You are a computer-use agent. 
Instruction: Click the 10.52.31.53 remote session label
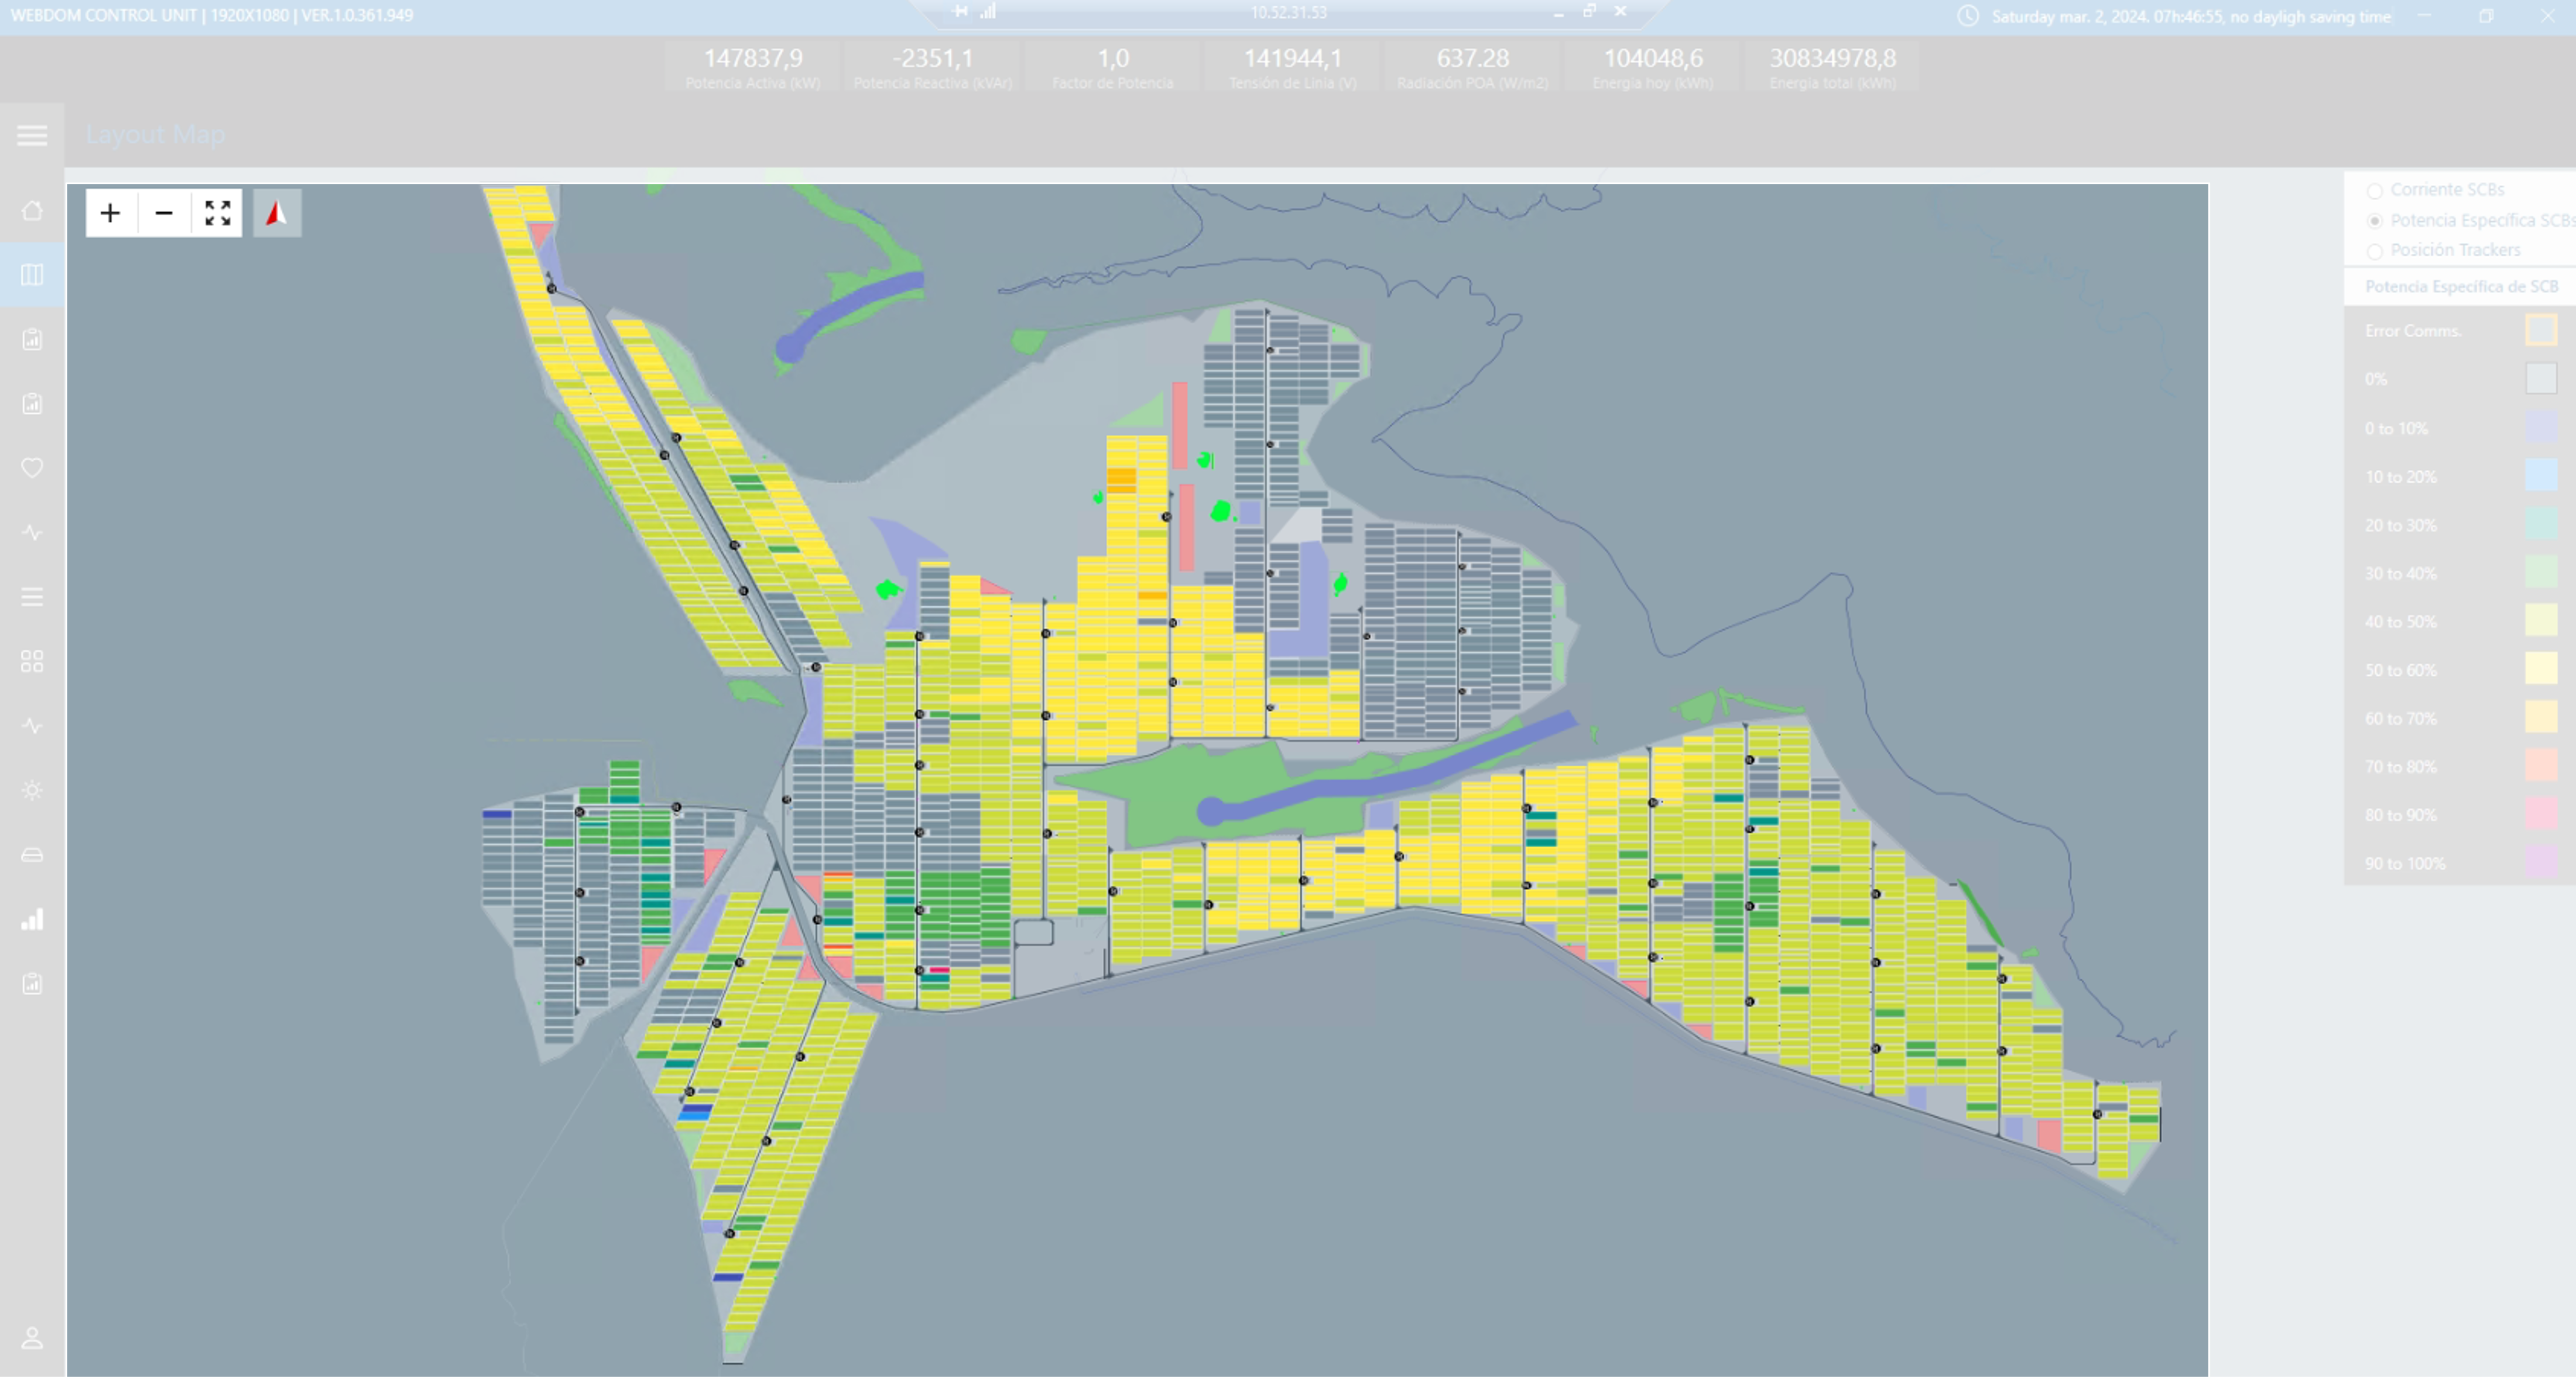tap(1288, 12)
